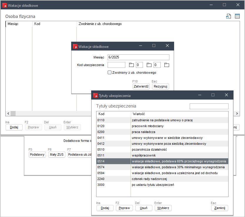
Task: Click the search field in Tytuły ubezpieczenia
Action: 209,106
